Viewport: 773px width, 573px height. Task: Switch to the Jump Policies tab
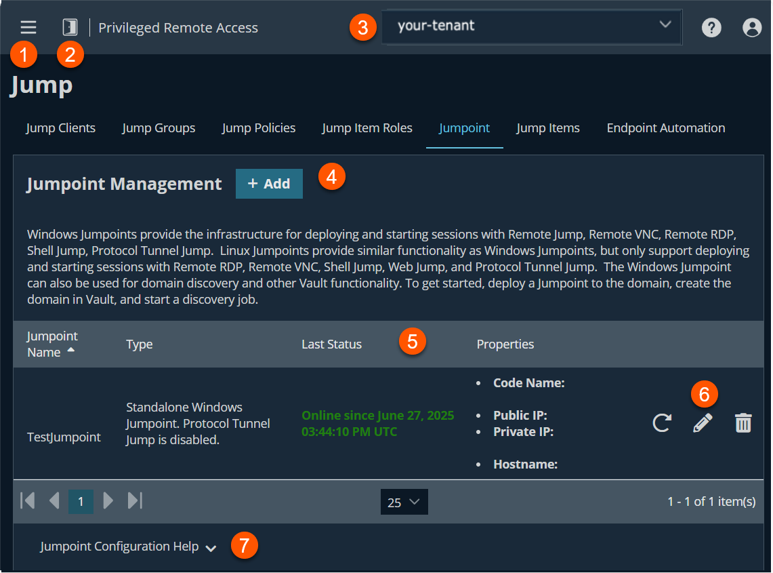(x=259, y=128)
